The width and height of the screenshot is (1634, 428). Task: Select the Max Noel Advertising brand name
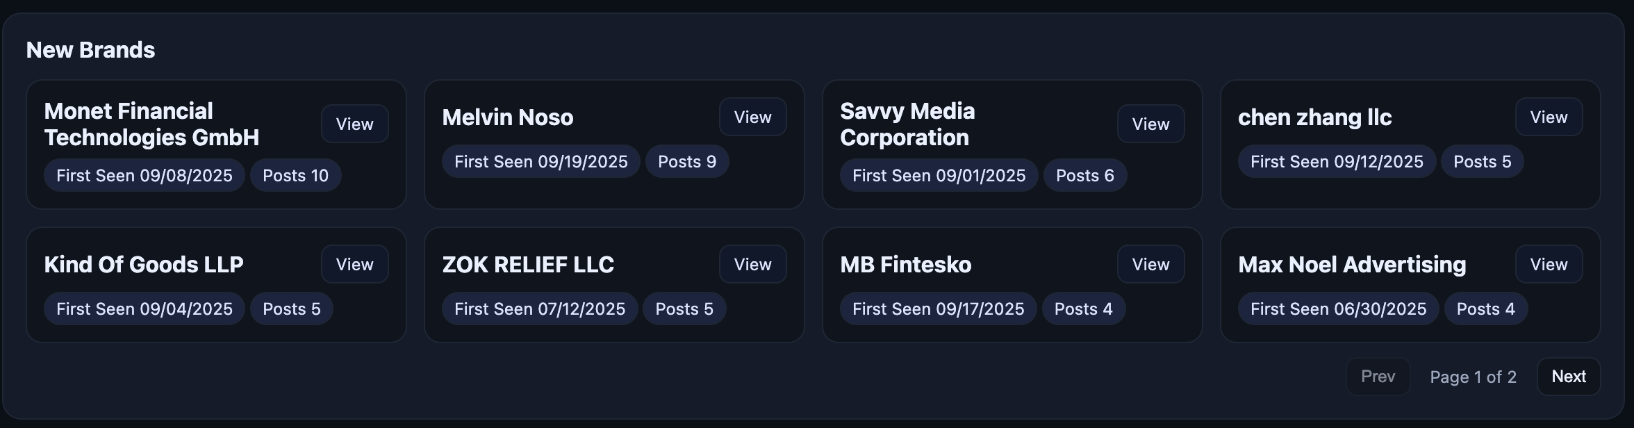pos(1352,264)
